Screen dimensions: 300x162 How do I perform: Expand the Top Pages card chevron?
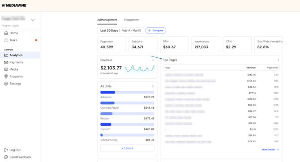pyautogui.click(x=279, y=60)
